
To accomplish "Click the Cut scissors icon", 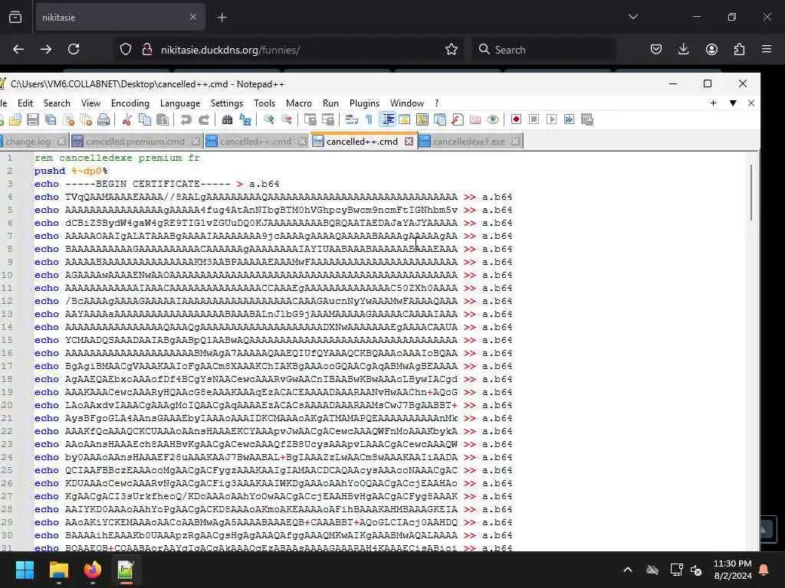I will tap(127, 119).
